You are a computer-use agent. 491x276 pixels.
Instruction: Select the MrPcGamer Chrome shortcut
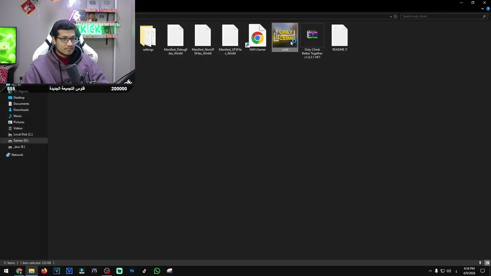(x=257, y=38)
